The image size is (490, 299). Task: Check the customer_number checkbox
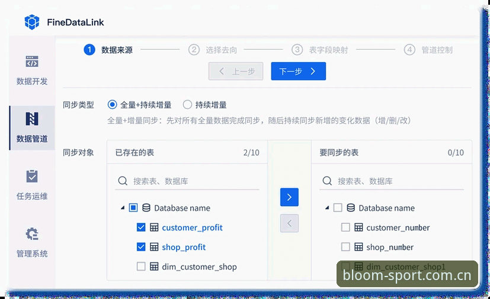point(345,227)
